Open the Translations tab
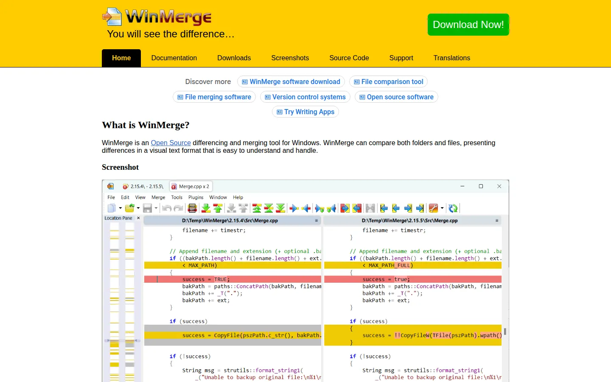 (452, 58)
